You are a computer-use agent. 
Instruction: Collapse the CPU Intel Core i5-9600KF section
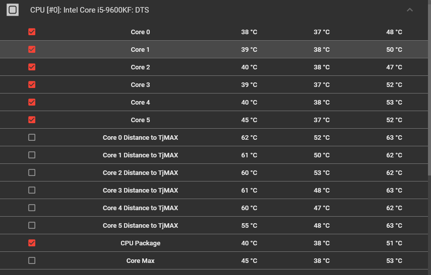409,10
